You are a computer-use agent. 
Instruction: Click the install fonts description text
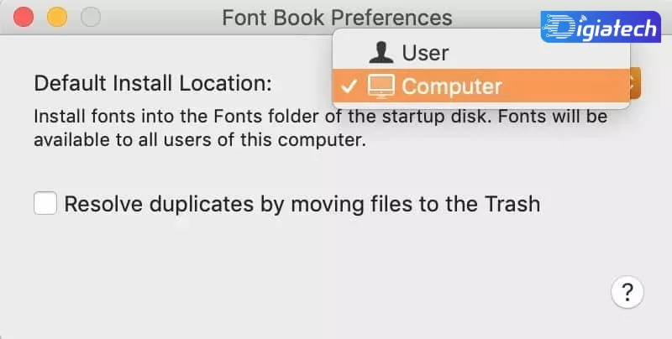point(321,128)
